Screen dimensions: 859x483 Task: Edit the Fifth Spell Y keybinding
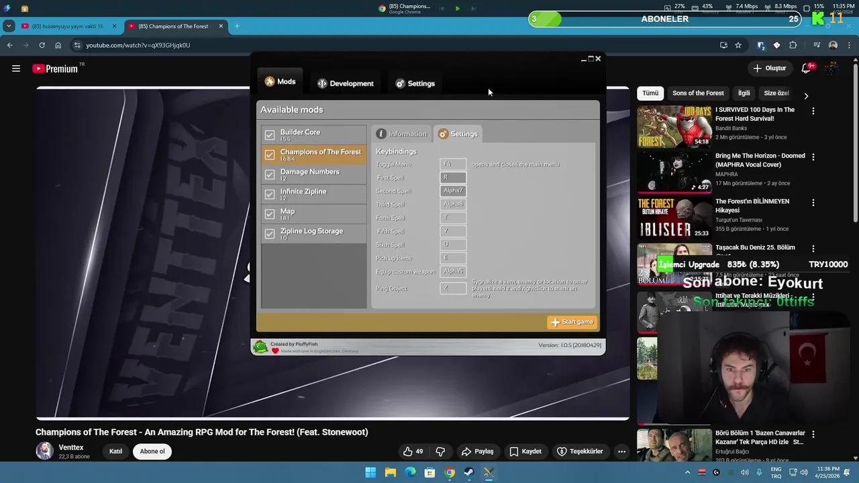point(453,231)
